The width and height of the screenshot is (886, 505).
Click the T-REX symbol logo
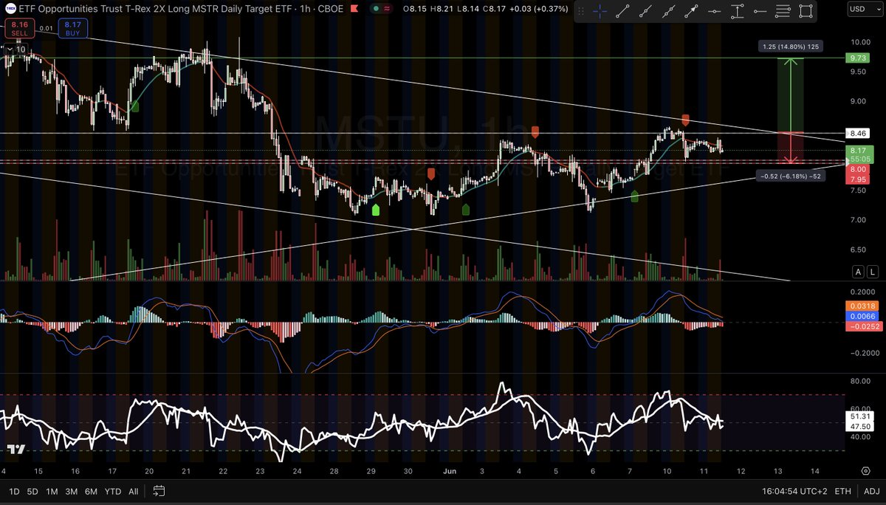coord(10,9)
